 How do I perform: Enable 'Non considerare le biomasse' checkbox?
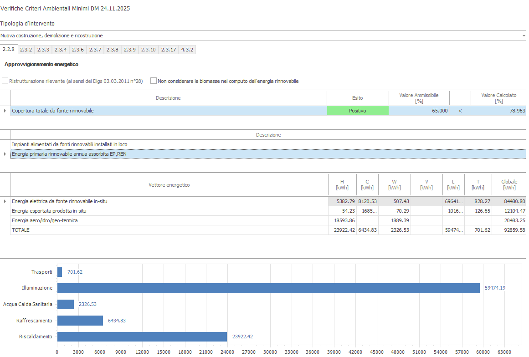[x=154, y=81]
